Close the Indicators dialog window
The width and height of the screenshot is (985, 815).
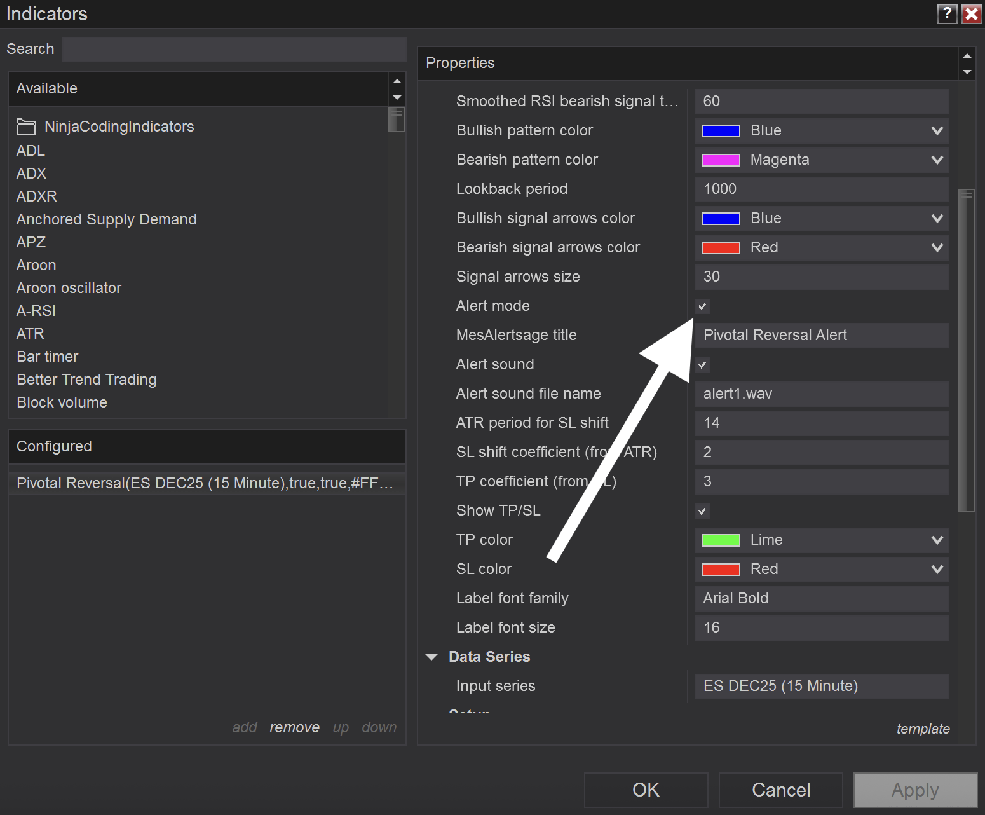pyautogui.click(x=972, y=13)
